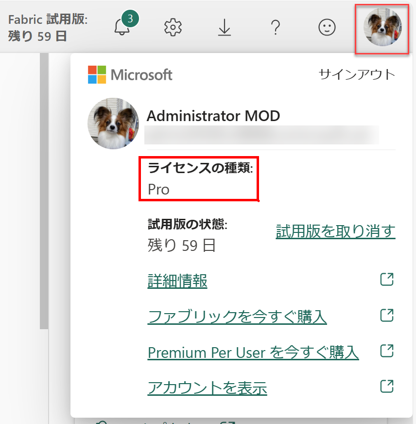Click the profile avatar in the header
Viewport: 416px width, 424px height.
pos(382,27)
